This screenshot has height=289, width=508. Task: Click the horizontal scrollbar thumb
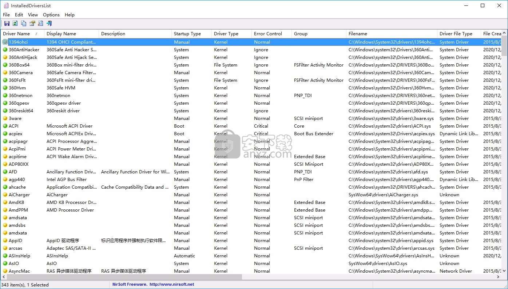point(124,277)
